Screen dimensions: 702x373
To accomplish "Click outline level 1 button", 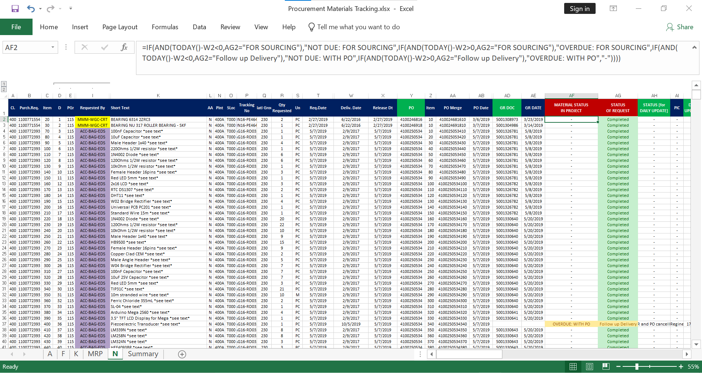I will point(4,84).
